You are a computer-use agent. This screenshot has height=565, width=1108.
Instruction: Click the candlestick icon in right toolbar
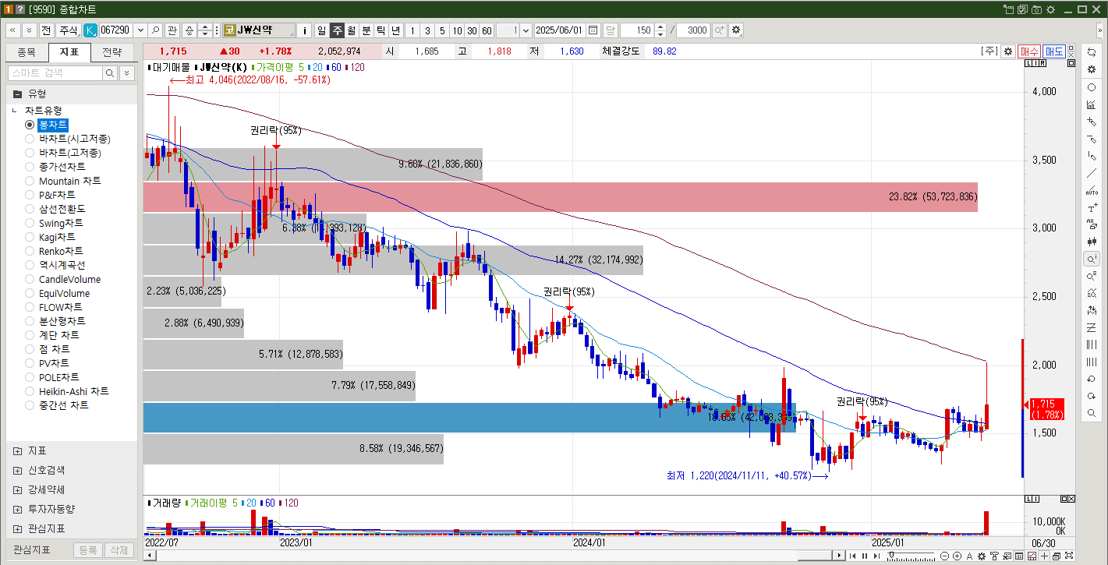[1092, 242]
